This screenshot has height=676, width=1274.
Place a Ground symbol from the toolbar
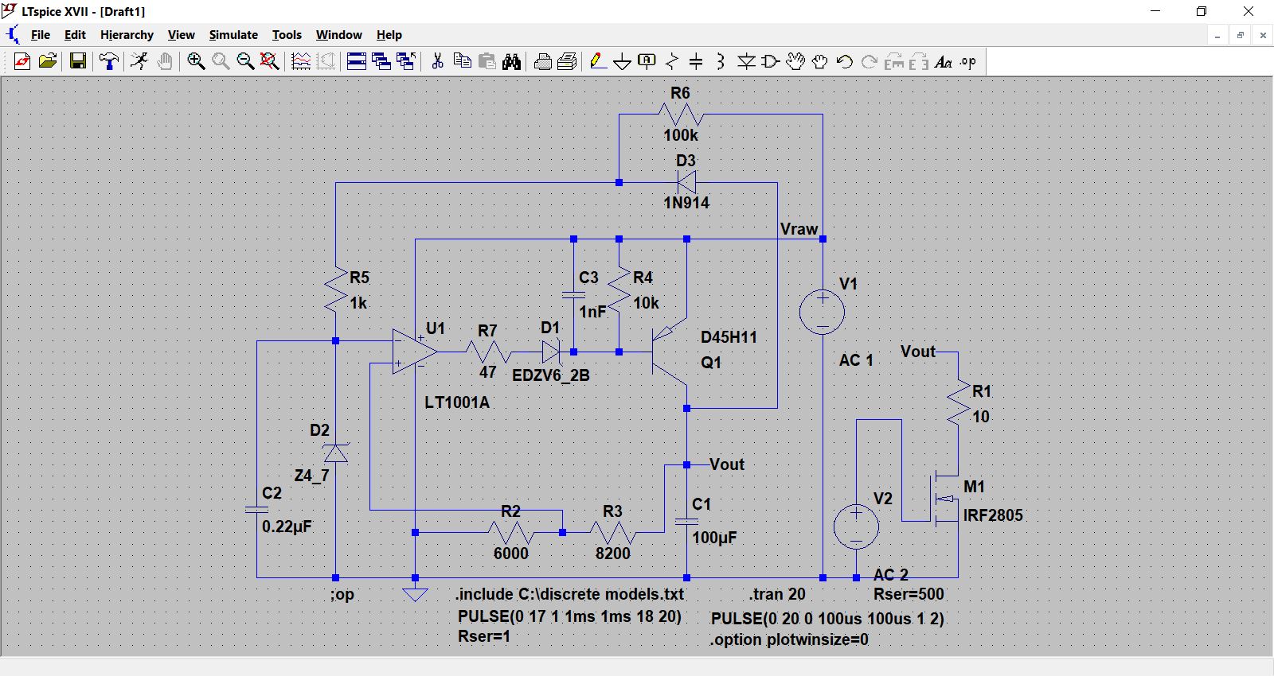623,61
